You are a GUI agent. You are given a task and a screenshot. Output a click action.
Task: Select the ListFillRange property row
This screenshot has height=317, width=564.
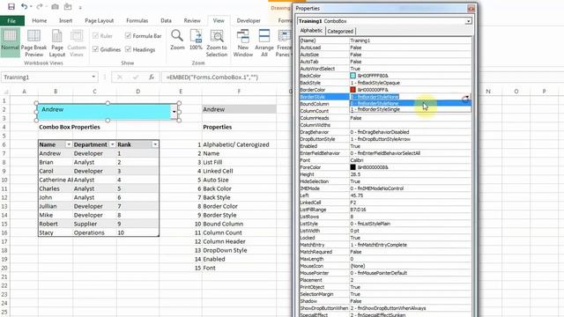(385, 210)
